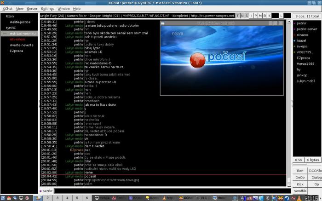Screen dimensions: 322x201
Task: Click the DeOp button
Action: pos(300,178)
